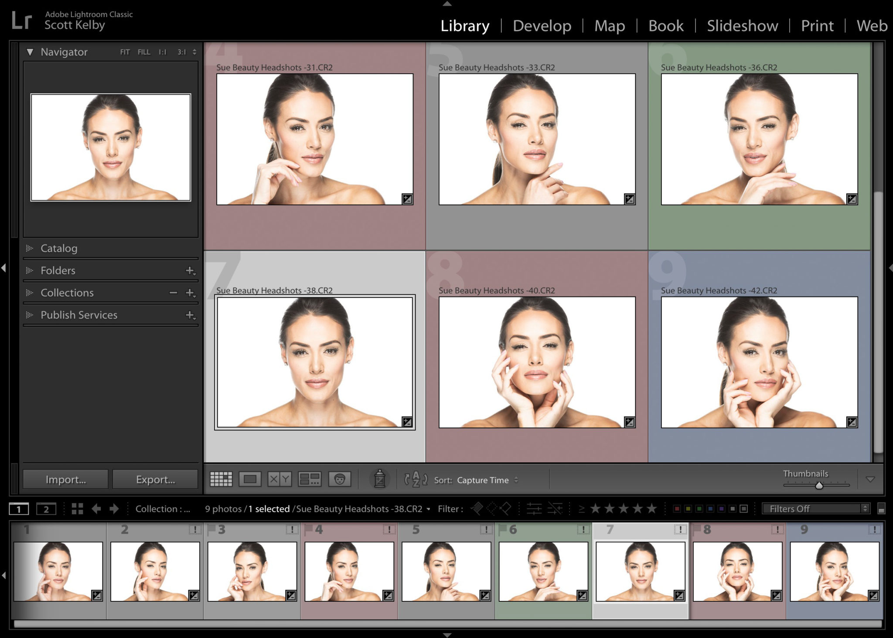Click the Import button
893x638 pixels.
coord(65,479)
